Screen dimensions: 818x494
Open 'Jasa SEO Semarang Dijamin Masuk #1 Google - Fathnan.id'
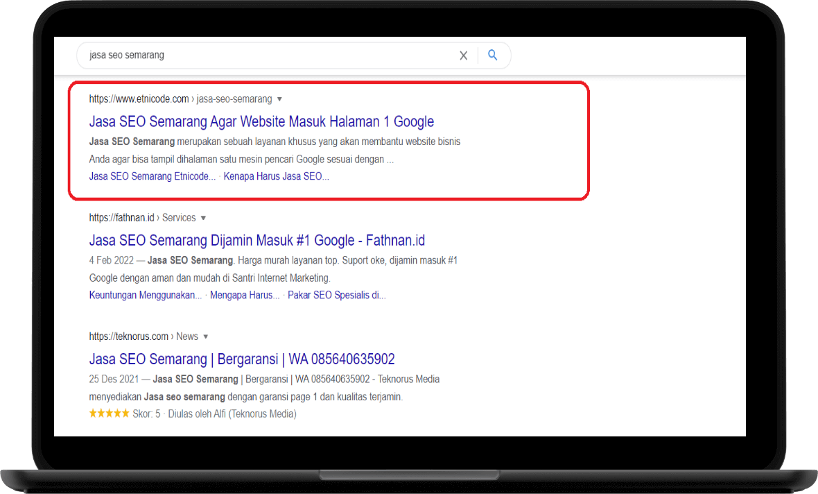click(x=256, y=240)
